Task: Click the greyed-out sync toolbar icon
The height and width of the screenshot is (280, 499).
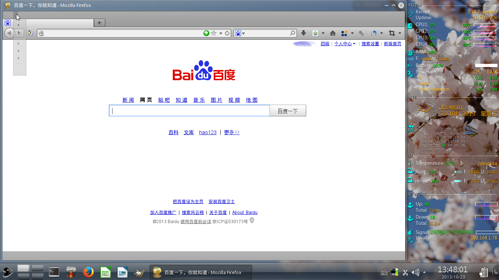Action: (x=362, y=33)
